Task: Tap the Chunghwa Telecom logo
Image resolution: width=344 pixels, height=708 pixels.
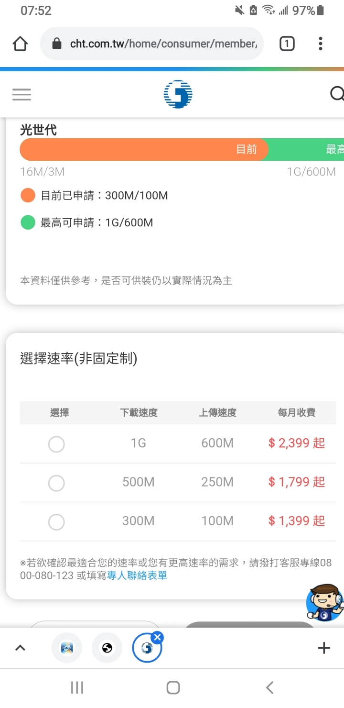Action: click(178, 94)
